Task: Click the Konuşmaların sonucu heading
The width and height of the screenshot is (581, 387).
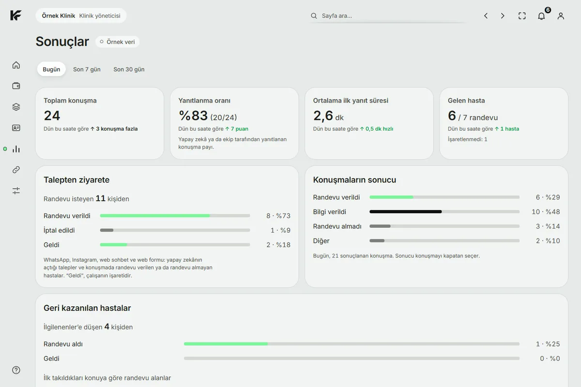Action: pyautogui.click(x=354, y=180)
